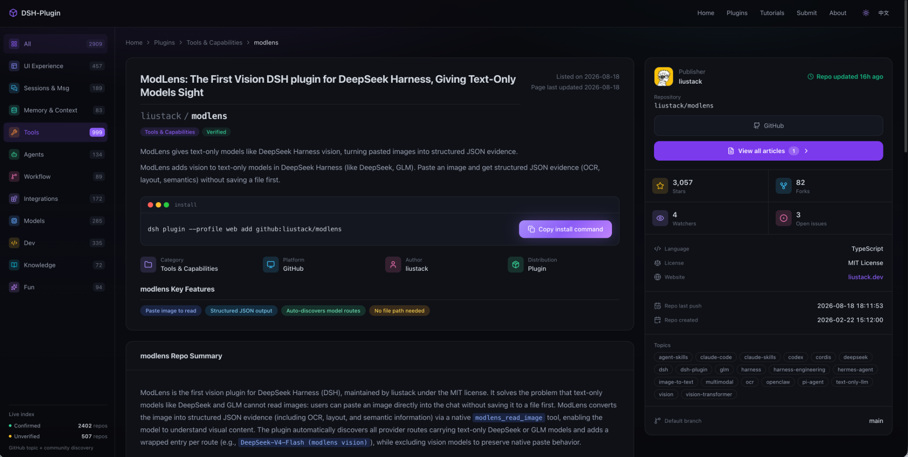The image size is (908, 457).
Task: Toggle the light/dark theme sun icon
Action: [x=865, y=13]
